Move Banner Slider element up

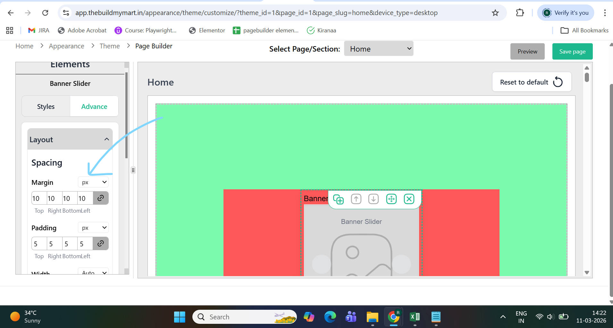pos(356,199)
